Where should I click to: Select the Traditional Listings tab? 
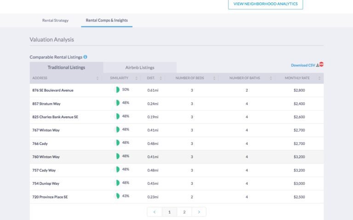[x=66, y=67]
